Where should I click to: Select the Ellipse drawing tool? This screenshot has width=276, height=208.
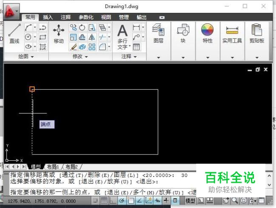28,47
